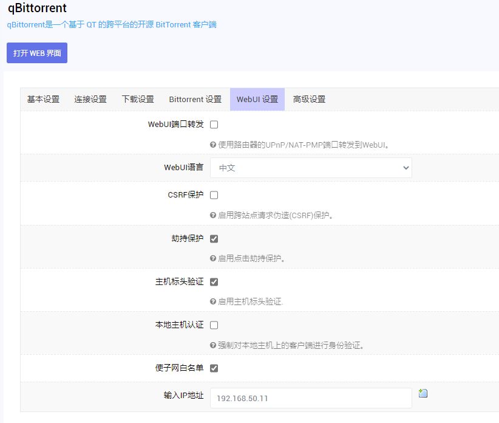
Task: Open the 连接设置 tab
Action: coord(90,100)
